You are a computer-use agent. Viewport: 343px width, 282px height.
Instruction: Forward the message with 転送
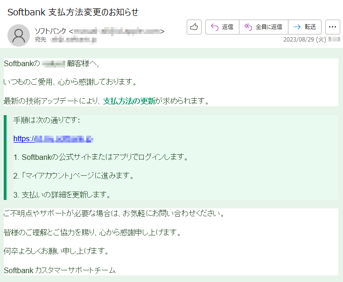coord(305,27)
